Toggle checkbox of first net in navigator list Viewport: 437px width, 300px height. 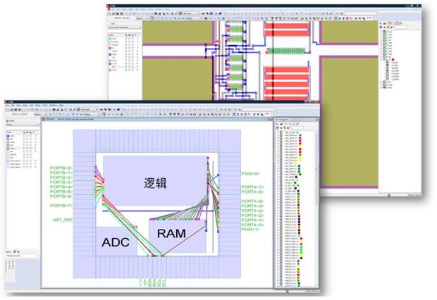coord(281,132)
